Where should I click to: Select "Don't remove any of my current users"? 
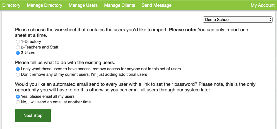(x=18, y=75)
